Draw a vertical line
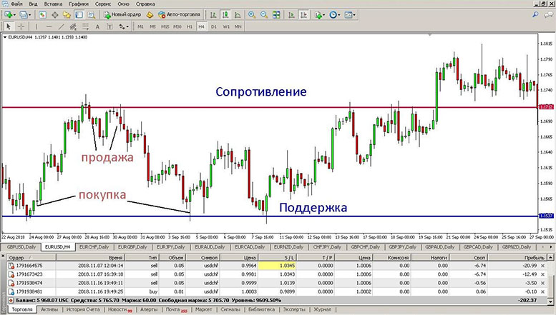556x315 pixels. click(x=36, y=26)
